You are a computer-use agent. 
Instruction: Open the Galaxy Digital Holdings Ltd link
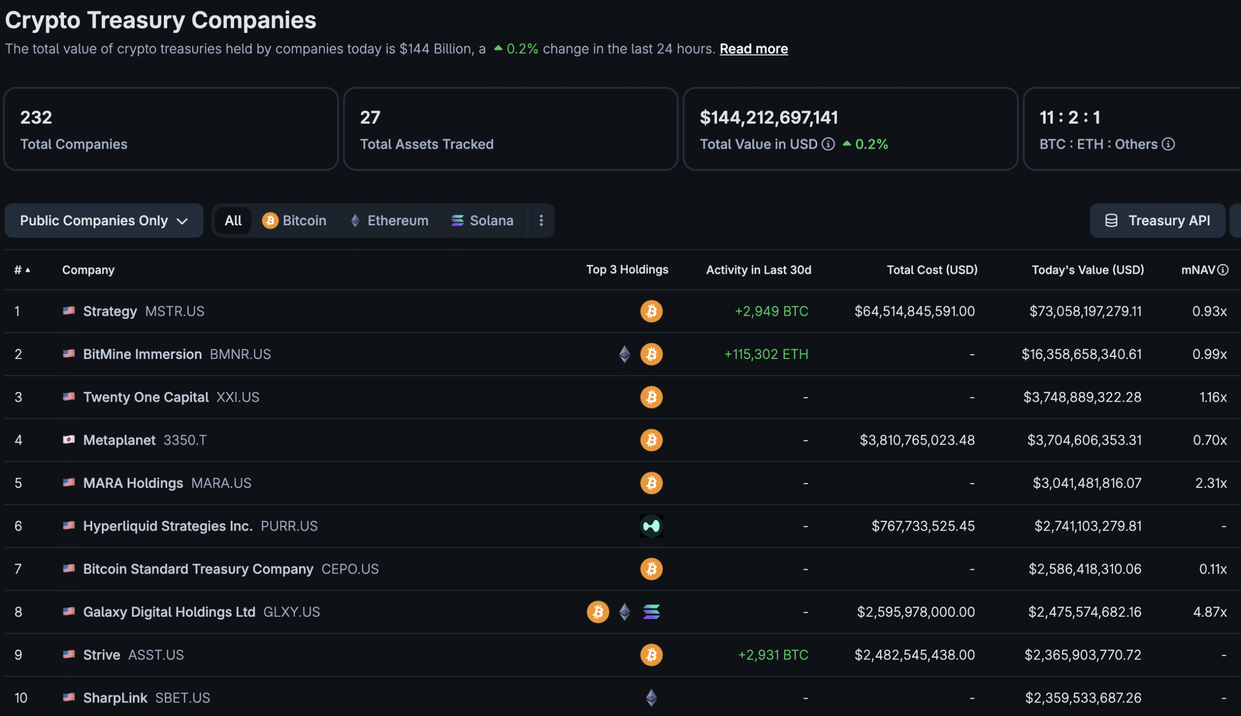tap(169, 612)
